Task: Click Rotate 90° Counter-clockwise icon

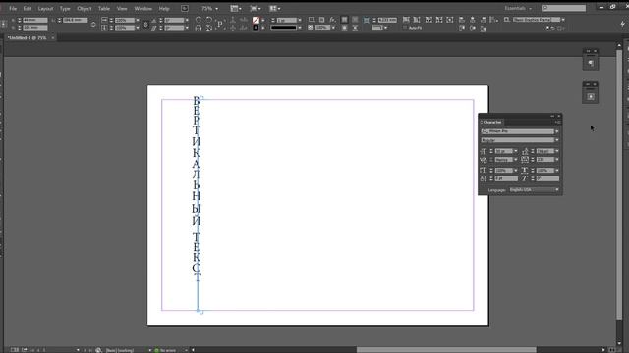Action: point(209,20)
